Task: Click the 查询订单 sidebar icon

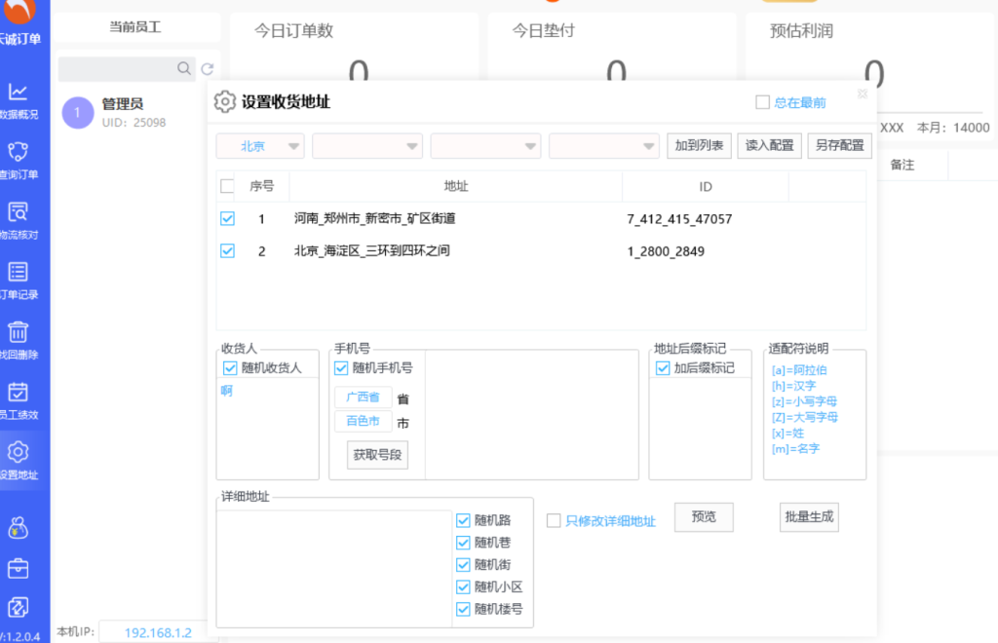Action: click(18, 153)
